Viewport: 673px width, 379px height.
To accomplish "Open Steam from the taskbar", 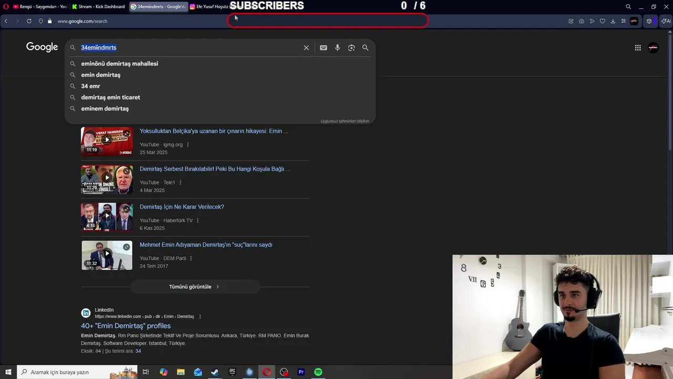I will point(215,372).
